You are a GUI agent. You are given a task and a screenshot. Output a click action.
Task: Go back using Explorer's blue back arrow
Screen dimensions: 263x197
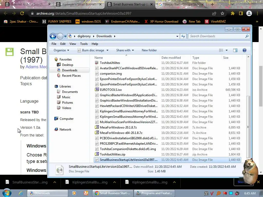[x=53, y=36]
